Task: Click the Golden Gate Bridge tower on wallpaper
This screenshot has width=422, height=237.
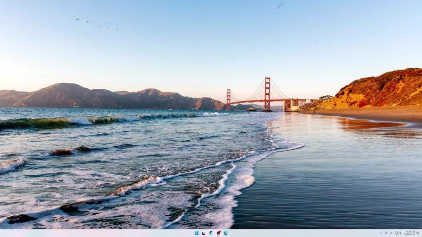Action: click(267, 91)
